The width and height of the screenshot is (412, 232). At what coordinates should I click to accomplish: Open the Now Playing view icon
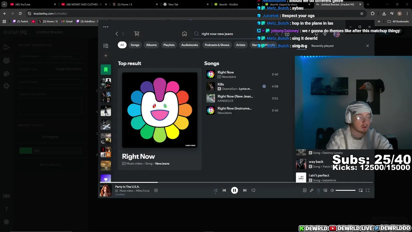pyautogui.click(x=304, y=190)
